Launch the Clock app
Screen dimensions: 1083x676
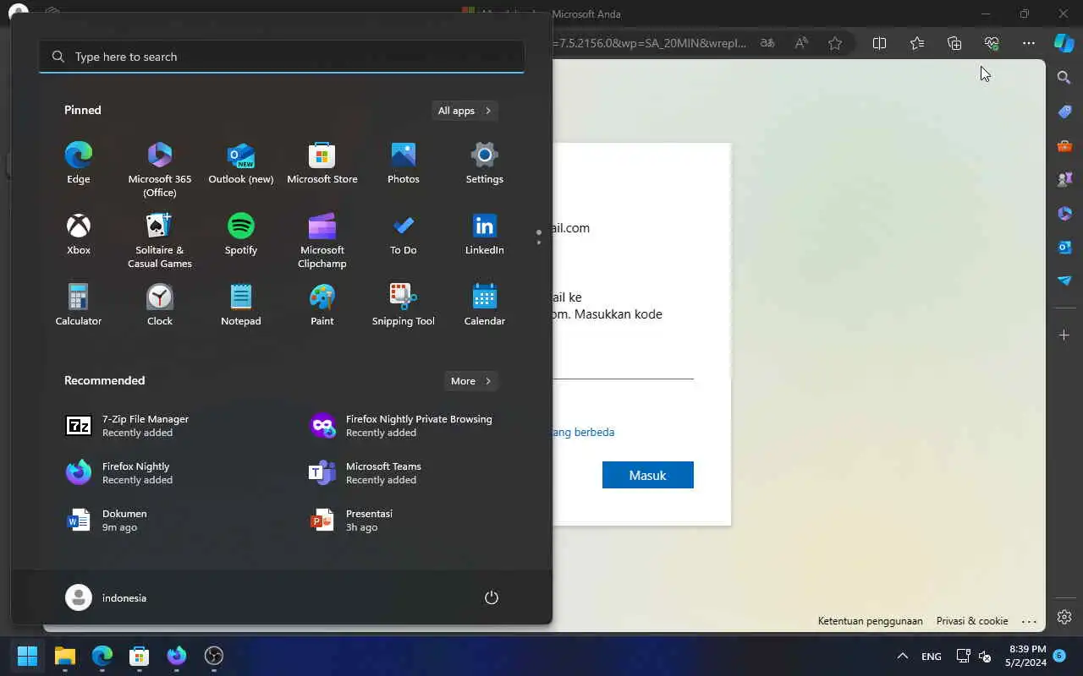(160, 305)
